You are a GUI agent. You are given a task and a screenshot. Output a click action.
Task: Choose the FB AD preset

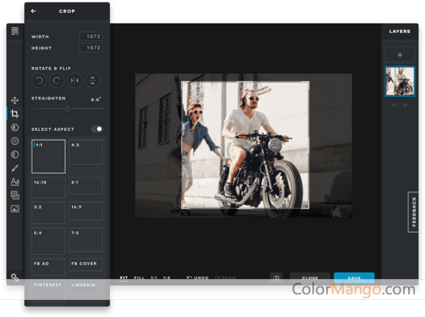click(49, 267)
